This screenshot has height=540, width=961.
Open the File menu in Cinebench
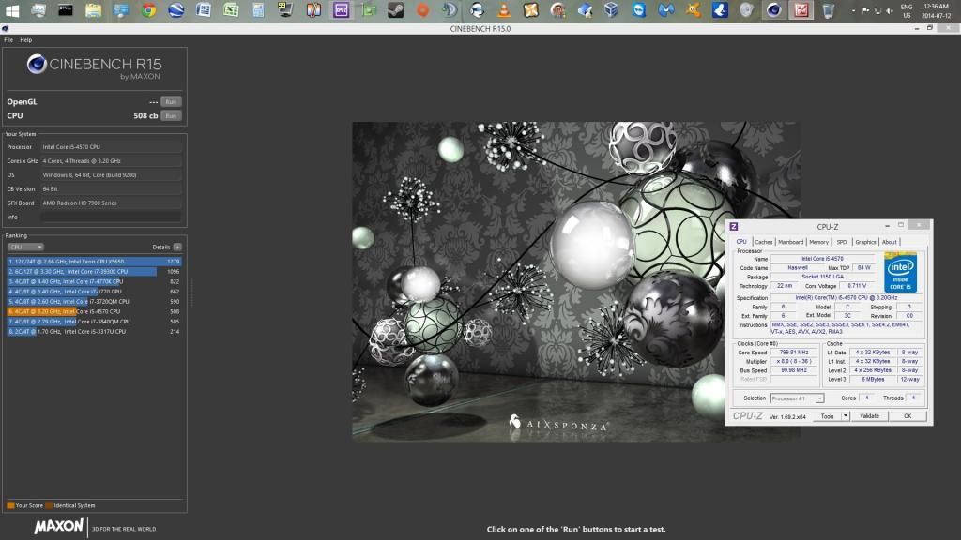click(x=8, y=40)
